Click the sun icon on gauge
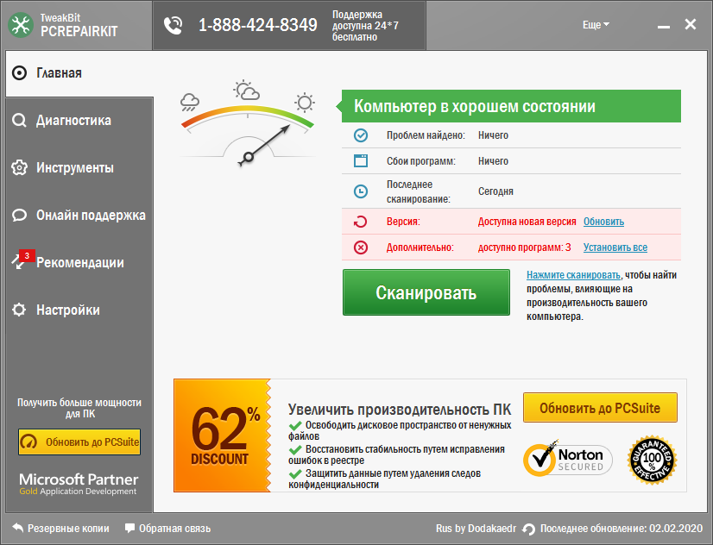 click(304, 103)
